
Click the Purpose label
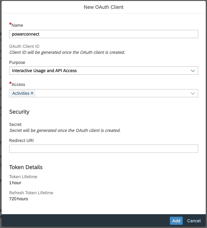click(17, 62)
